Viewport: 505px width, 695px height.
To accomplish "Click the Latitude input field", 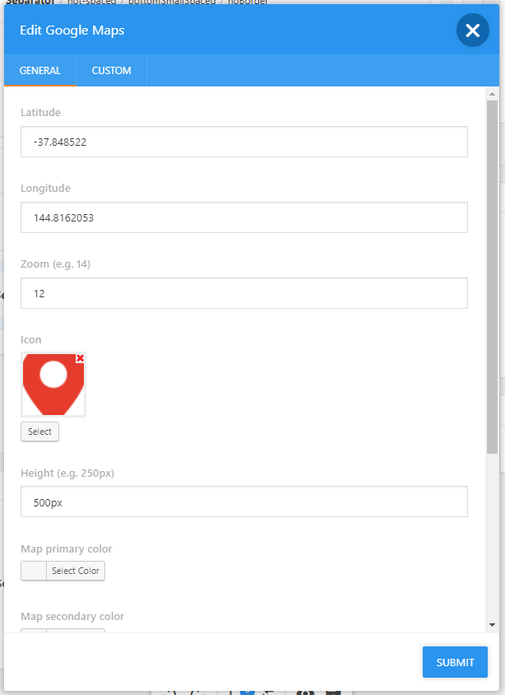I will point(243,142).
